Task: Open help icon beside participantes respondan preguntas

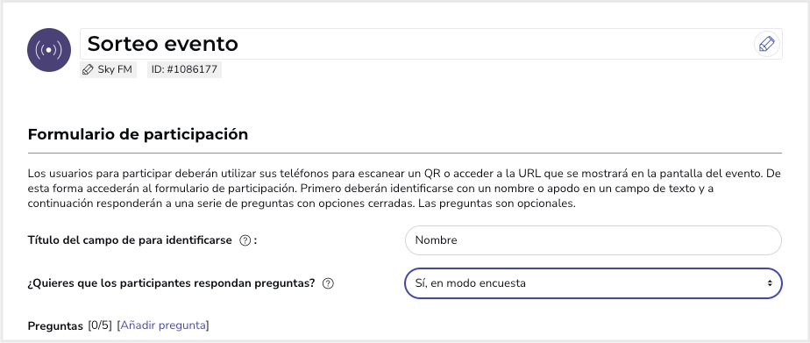Action: coord(328,283)
